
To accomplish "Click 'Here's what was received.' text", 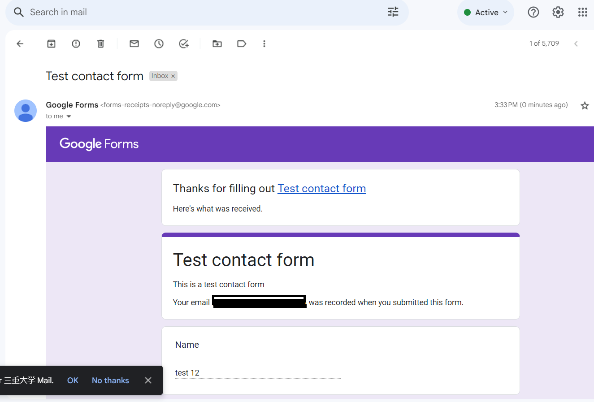I will pyautogui.click(x=218, y=209).
